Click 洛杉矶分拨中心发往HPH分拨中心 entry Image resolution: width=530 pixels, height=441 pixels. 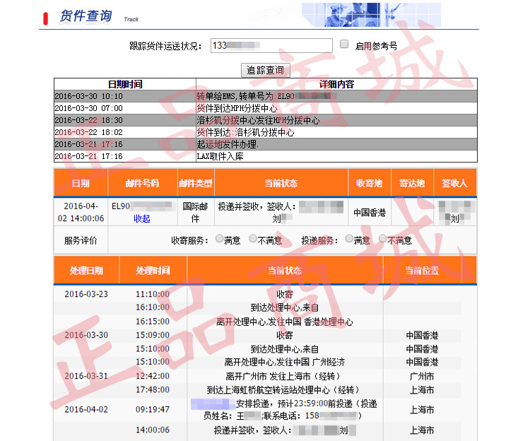(x=258, y=120)
